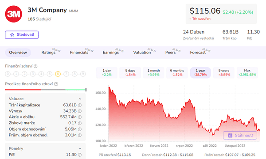Image resolution: width=266 pixels, height=159 pixels.
Task: Open help icon beside Predikce finančního zdraví
Action: [x=56, y=84]
